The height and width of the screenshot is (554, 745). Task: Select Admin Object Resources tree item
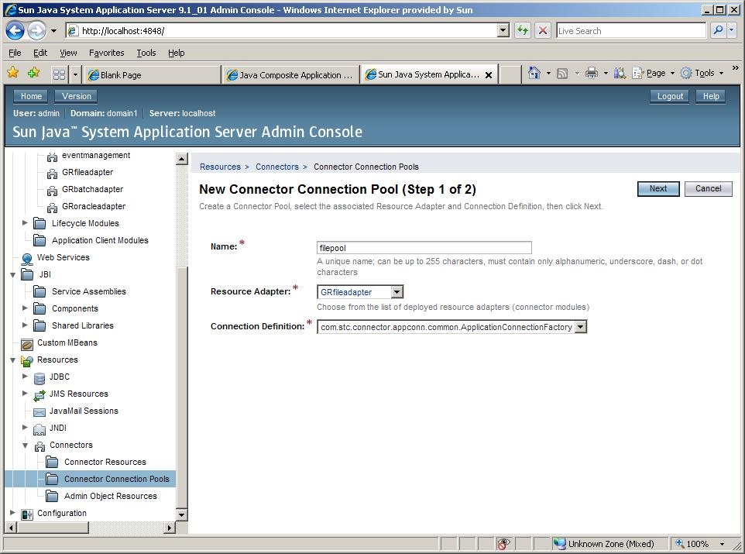coord(110,496)
